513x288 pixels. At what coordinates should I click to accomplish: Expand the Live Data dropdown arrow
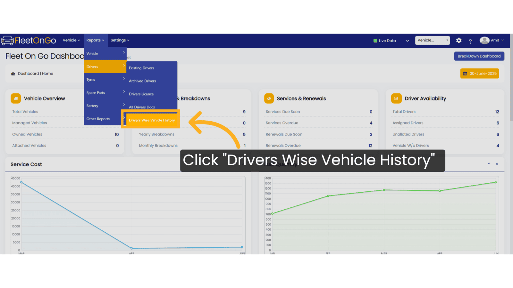(407, 41)
